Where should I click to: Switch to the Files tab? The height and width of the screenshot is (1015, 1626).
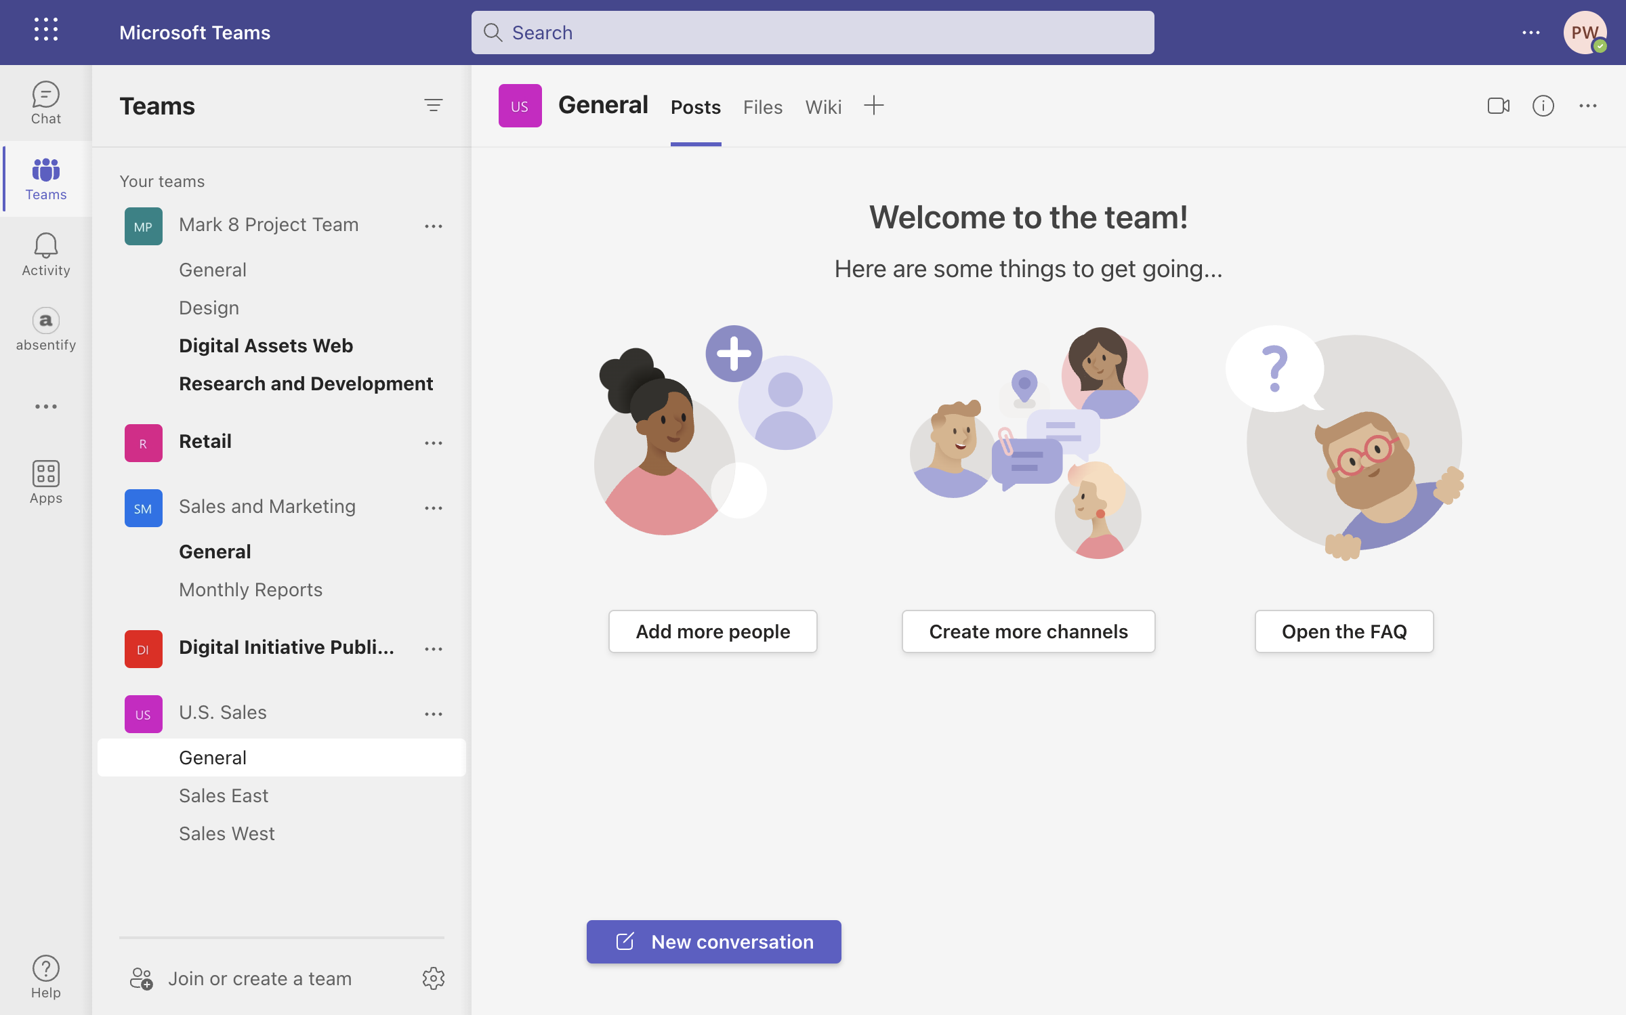click(x=763, y=107)
